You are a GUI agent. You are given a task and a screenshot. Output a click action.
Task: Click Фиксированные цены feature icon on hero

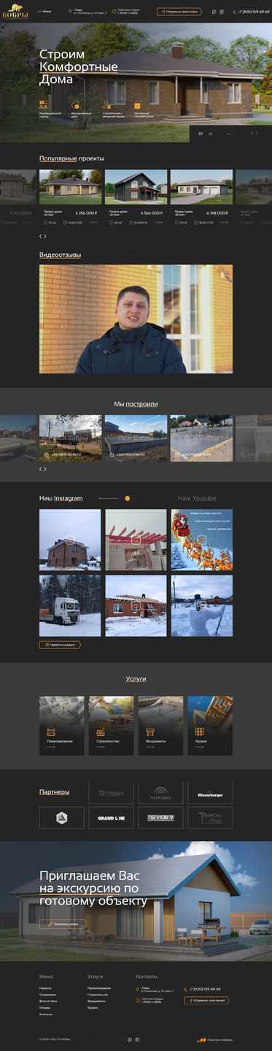click(75, 105)
